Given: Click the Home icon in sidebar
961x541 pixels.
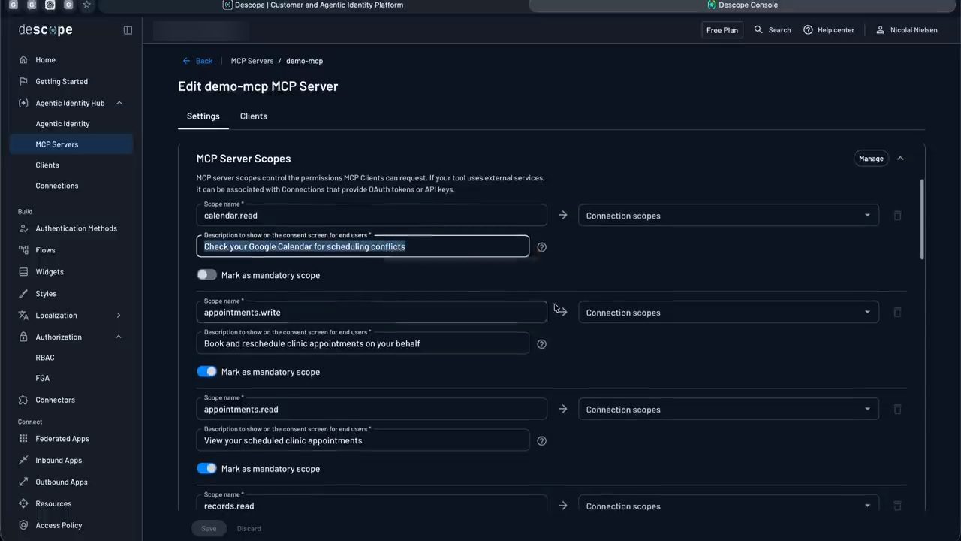Looking at the screenshot, I should [x=23, y=60].
